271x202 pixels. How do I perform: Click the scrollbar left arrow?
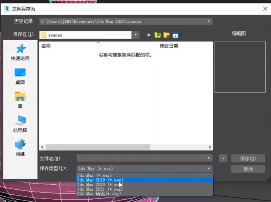42,147
